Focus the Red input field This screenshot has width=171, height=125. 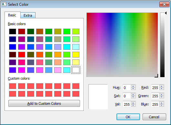coord(155,87)
